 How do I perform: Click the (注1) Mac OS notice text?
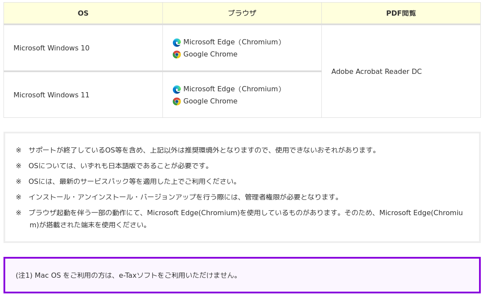click(127, 275)
